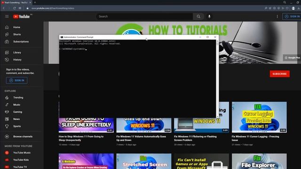Click the History clock icon

pyautogui.click(x=7, y=60)
